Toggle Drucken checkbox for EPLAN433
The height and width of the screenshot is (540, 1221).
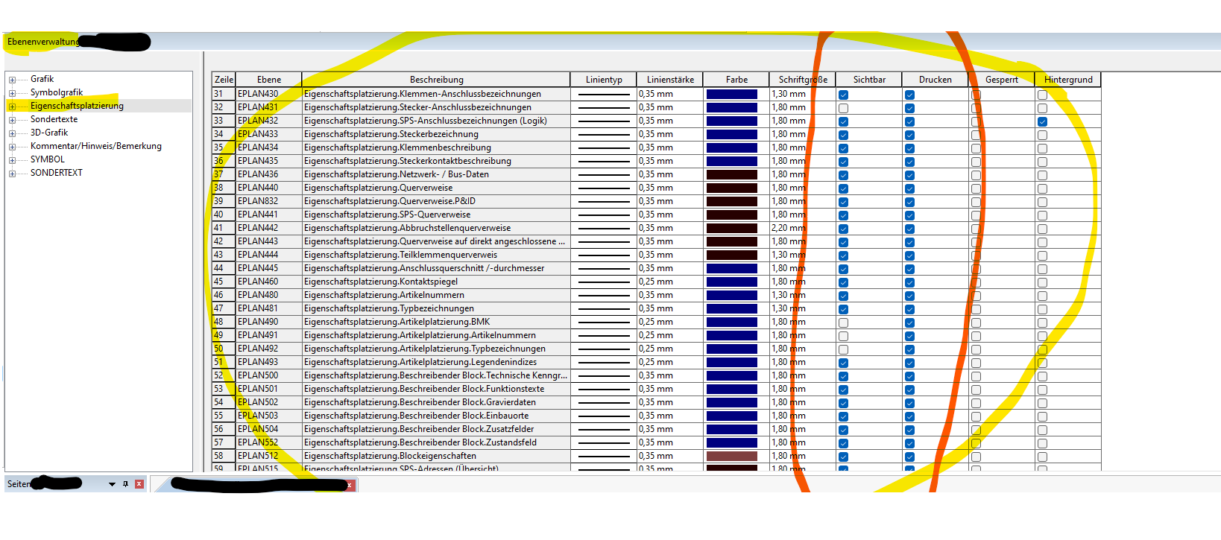click(x=909, y=135)
